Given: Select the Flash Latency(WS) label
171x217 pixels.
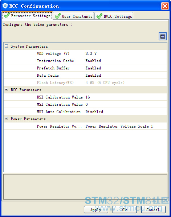Looking at the screenshot, I should (55, 83).
